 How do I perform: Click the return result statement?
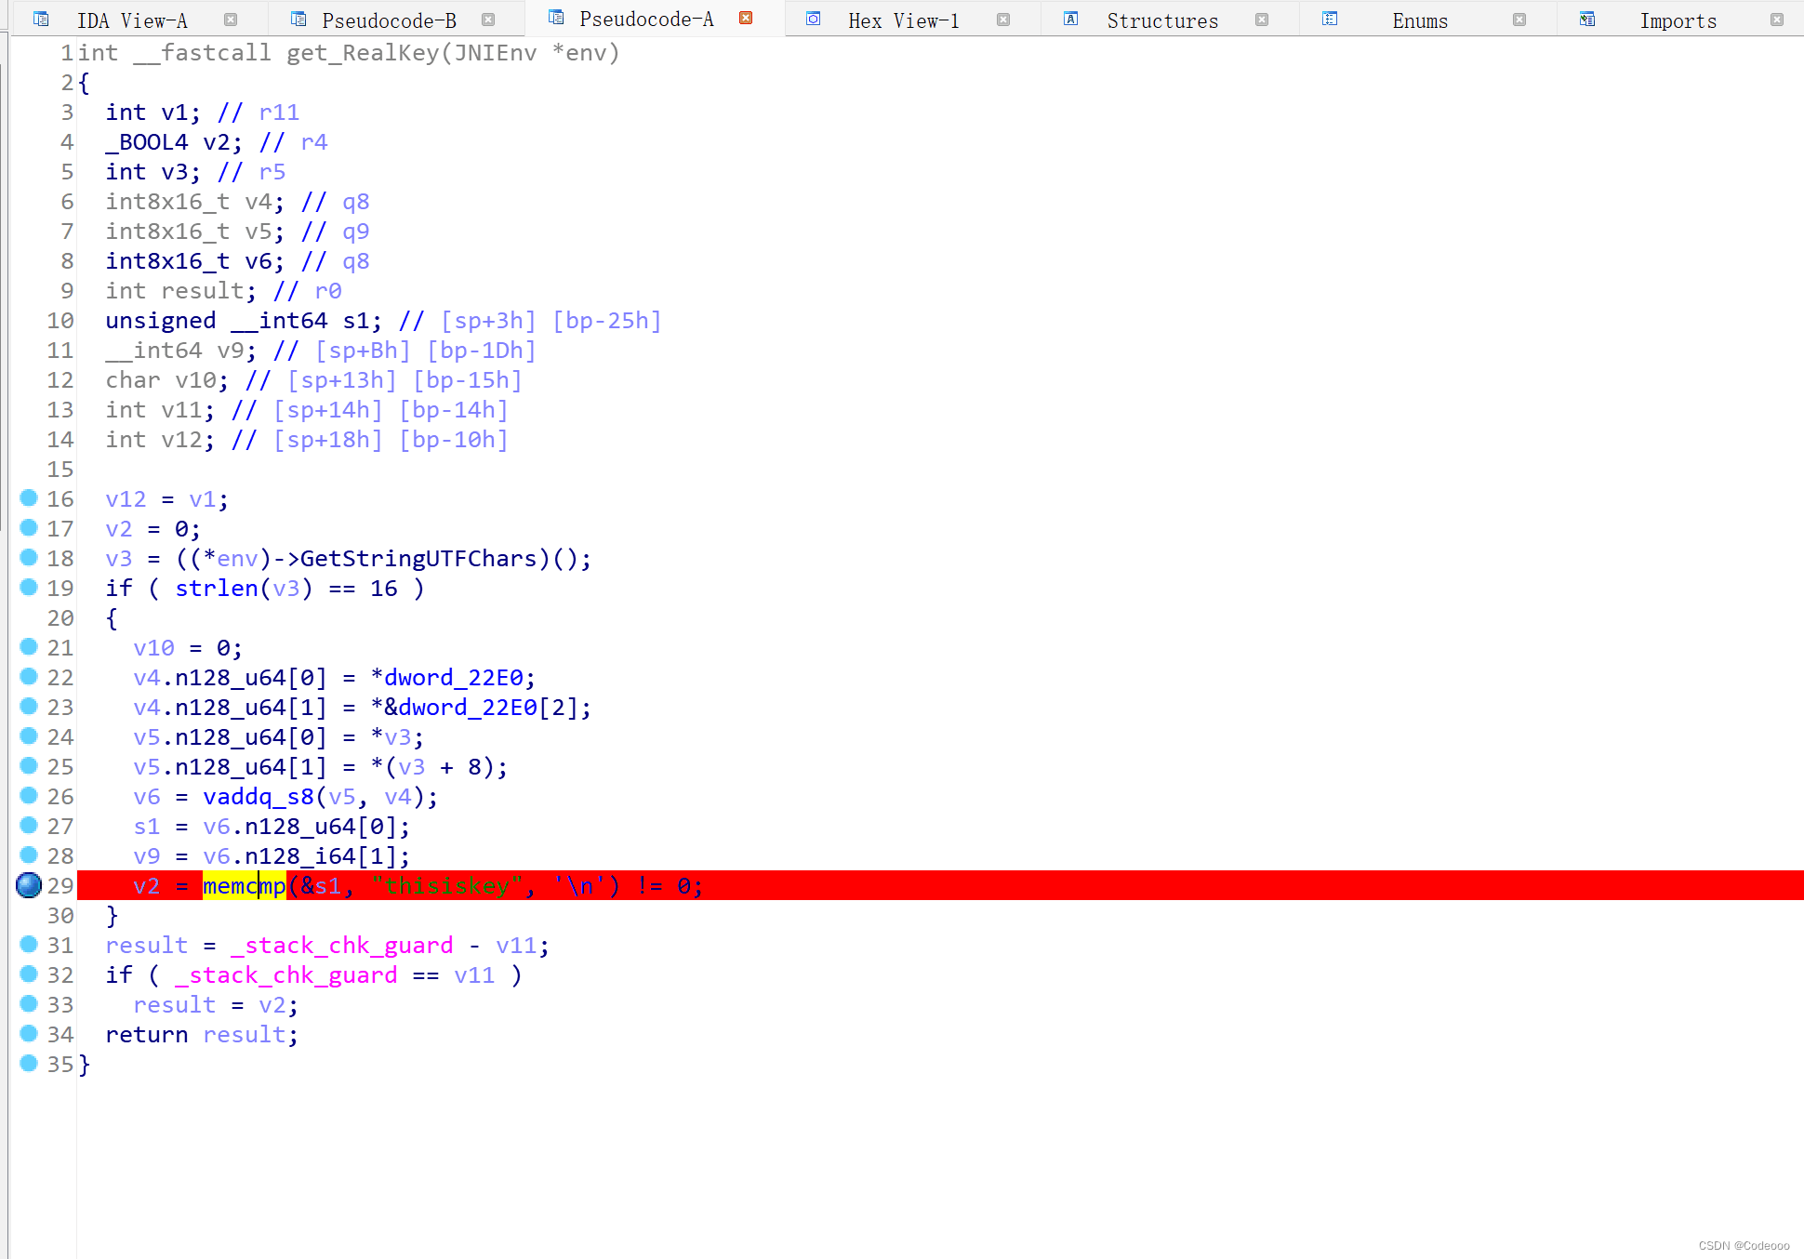[202, 1035]
